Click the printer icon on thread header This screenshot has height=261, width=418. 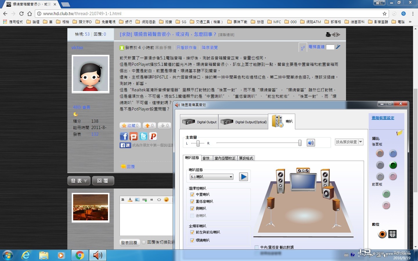coord(328,35)
